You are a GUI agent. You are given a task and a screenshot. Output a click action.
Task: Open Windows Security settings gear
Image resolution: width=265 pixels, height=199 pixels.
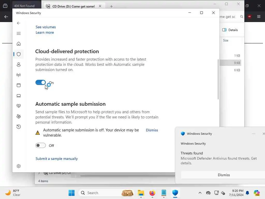[19, 166]
